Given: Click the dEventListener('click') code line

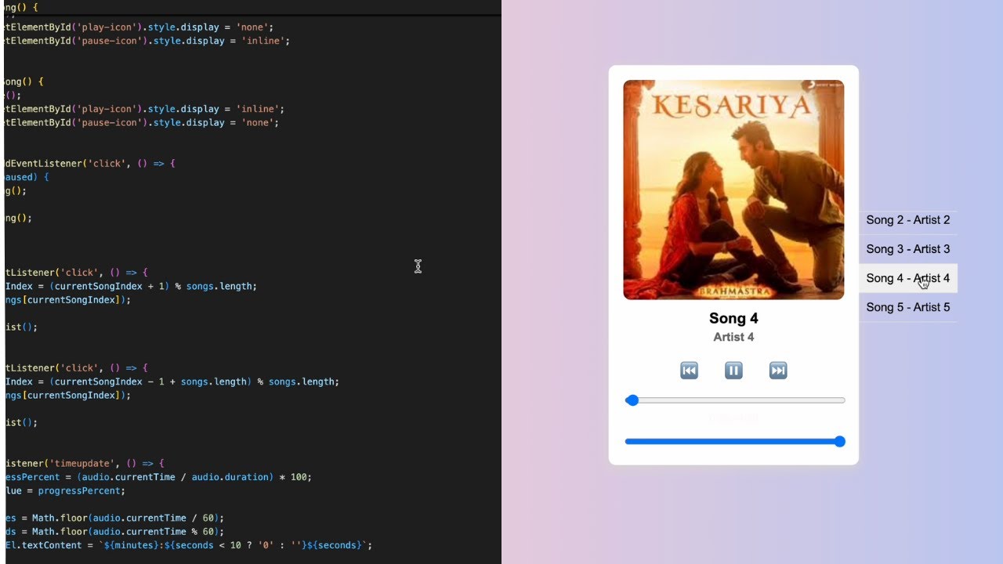Looking at the screenshot, I should tap(89, 163).
